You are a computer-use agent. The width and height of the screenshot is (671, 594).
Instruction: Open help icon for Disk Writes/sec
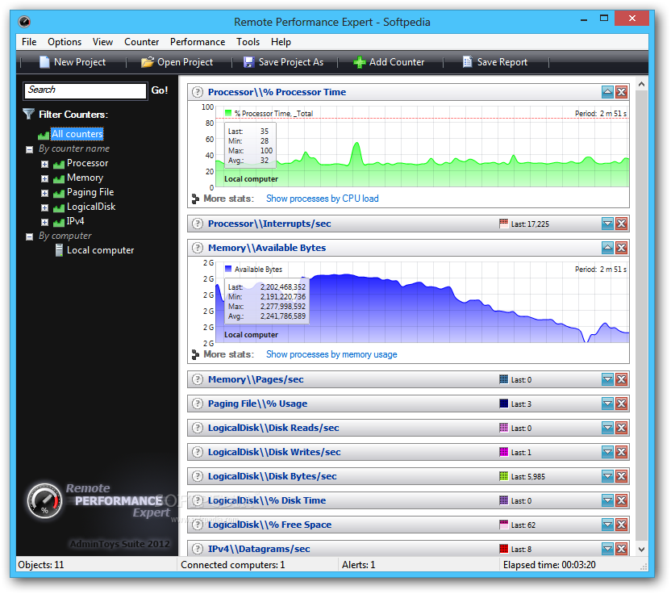click(198, 452)
